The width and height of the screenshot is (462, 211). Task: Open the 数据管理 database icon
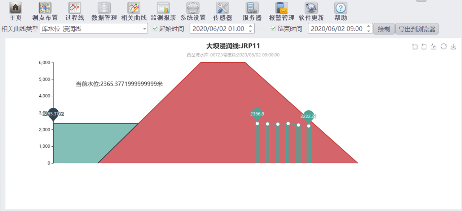104,8
